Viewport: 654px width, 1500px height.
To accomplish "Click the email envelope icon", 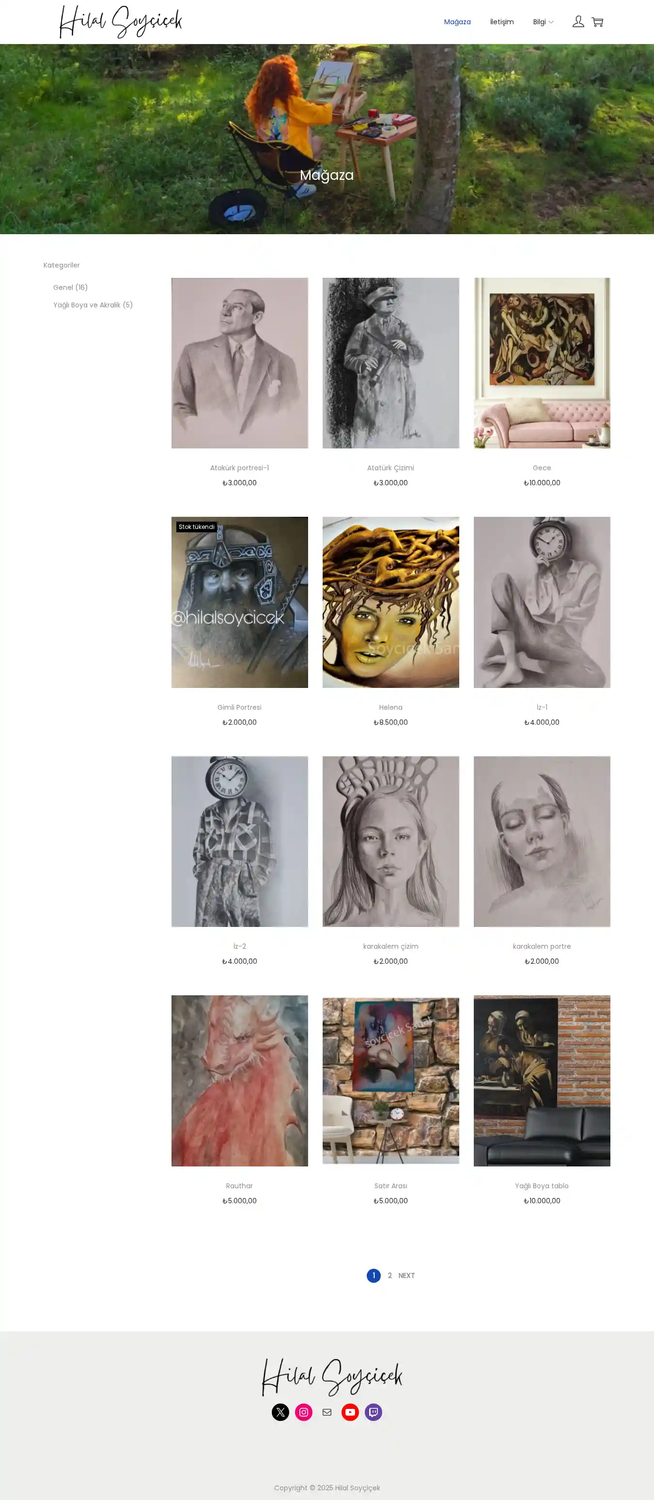I will click(x=327, y=1412).
